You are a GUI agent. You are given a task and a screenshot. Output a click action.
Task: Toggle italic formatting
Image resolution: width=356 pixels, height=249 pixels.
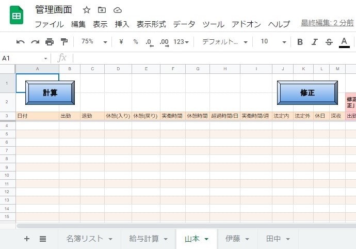(314, 42)
